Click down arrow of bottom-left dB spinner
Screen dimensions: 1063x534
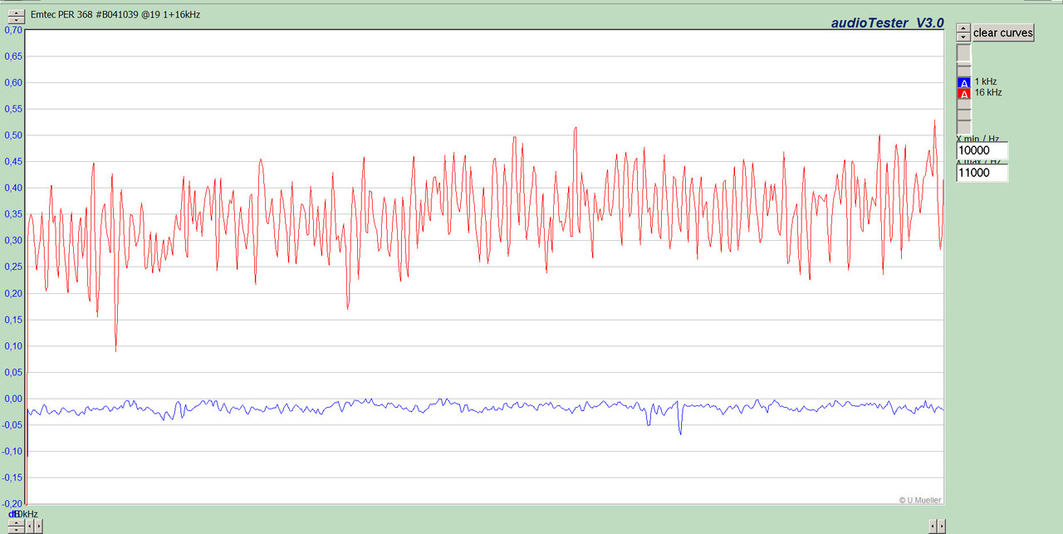[16, 530]
